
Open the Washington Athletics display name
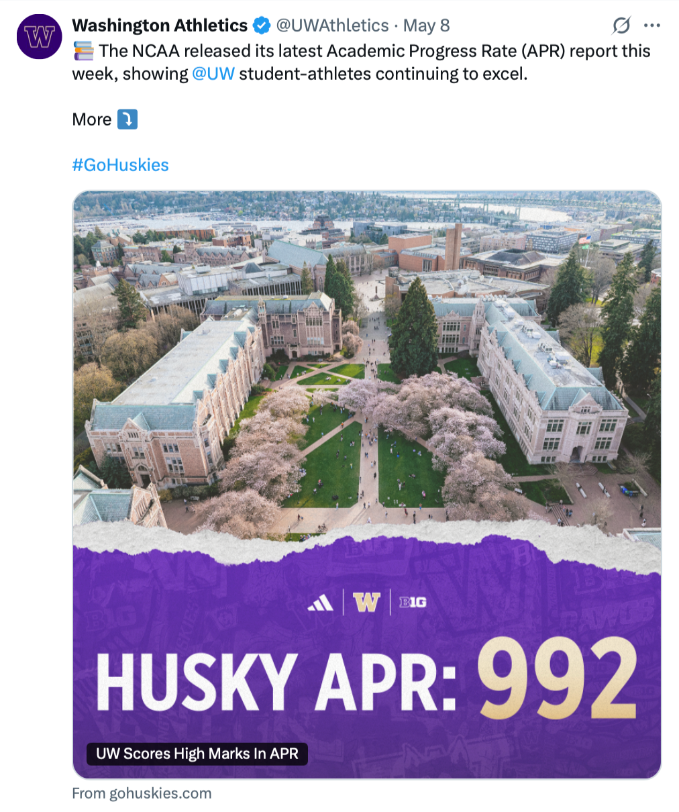tap(160, 26)
